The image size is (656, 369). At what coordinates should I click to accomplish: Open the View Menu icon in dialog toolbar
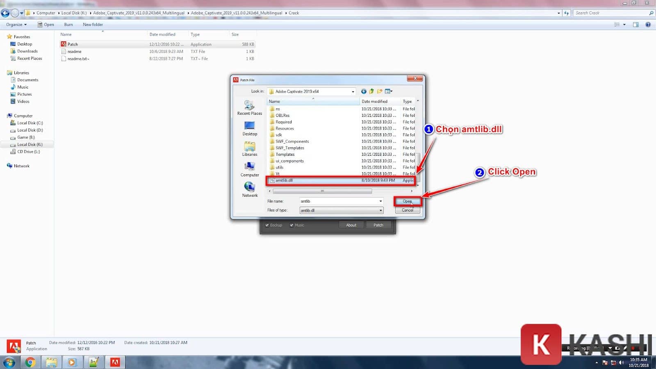[388, 91]
